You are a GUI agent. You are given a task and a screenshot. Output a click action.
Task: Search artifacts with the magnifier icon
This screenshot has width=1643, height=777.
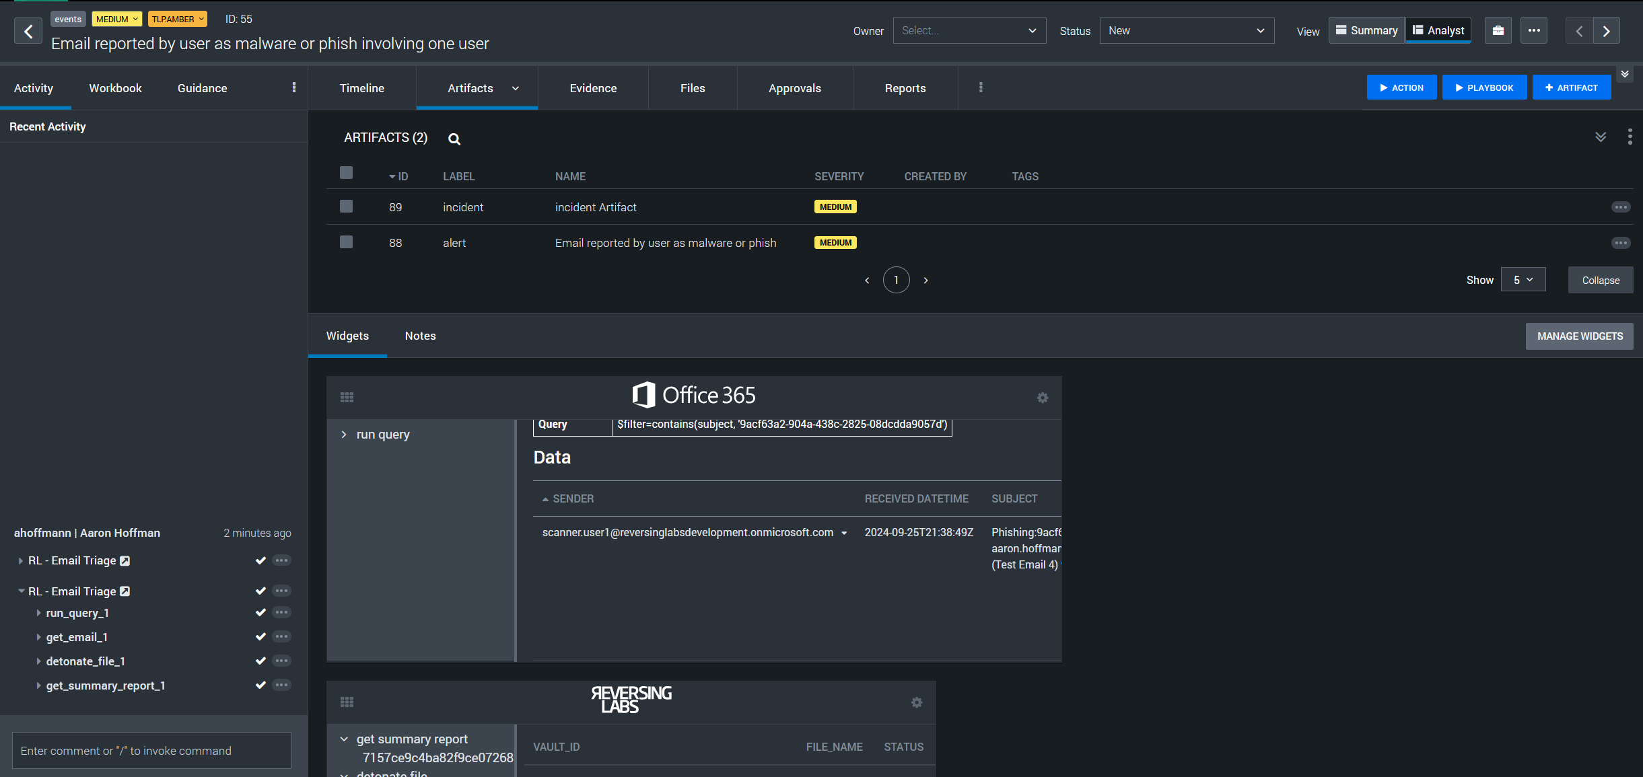click(454, 139)
